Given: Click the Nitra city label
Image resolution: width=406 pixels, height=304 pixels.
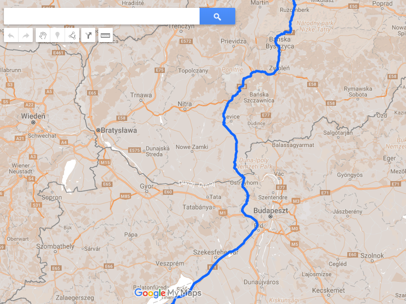Looking at the screenshot, I should pos(184,104).
